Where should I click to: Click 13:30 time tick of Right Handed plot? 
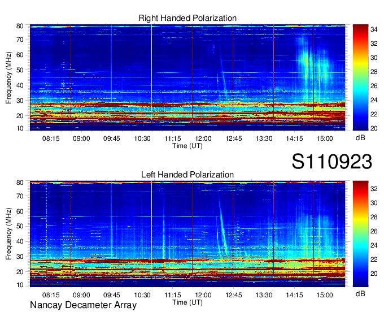264,138
